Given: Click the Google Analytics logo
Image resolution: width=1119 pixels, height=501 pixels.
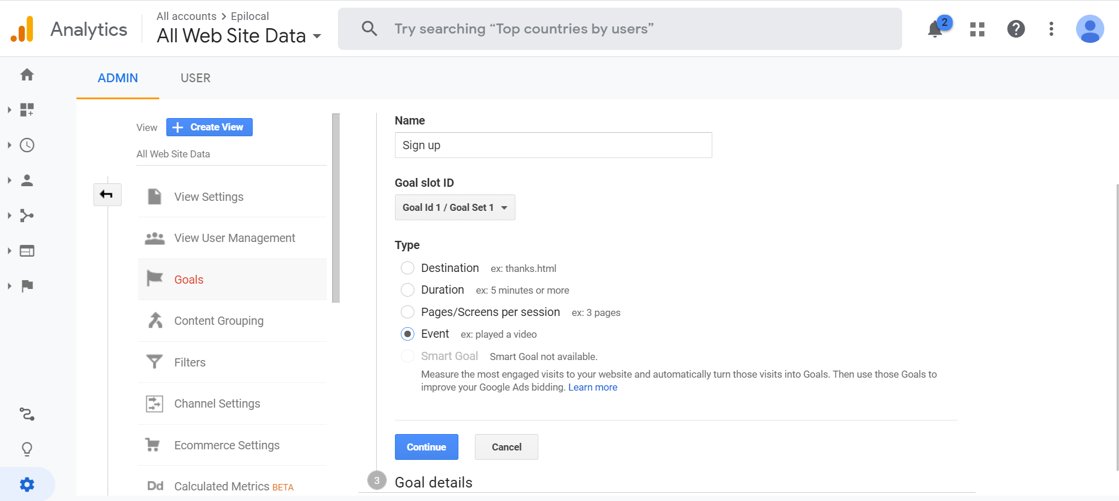Looking at the screenshot, I should 22,29.
